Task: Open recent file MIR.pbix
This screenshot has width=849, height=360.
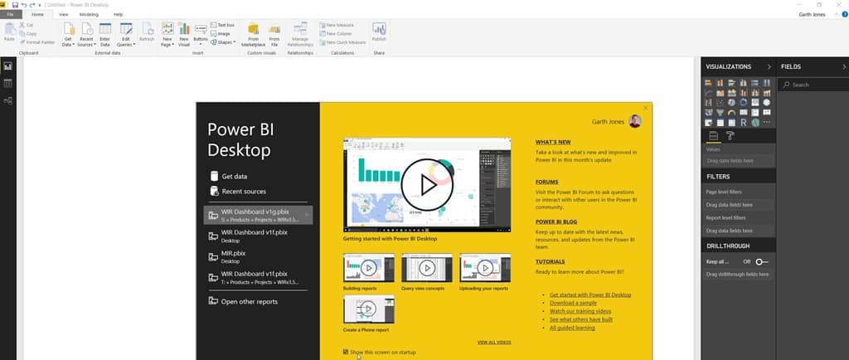Action: 258,256
